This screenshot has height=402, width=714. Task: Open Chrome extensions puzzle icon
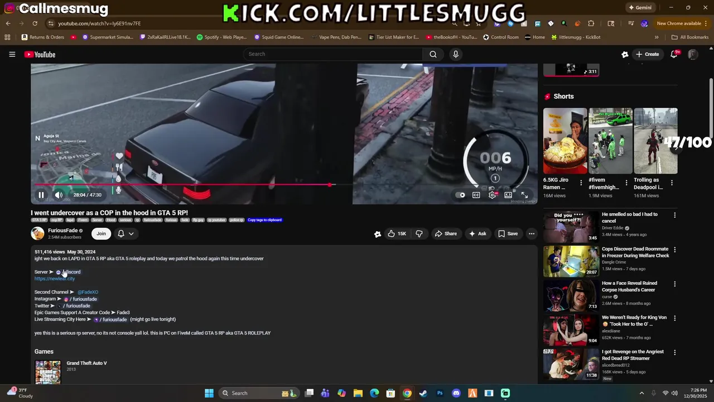pyautogui.click(x=591, y=23)
